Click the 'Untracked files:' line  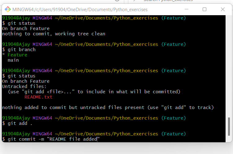tap(24, 86)
